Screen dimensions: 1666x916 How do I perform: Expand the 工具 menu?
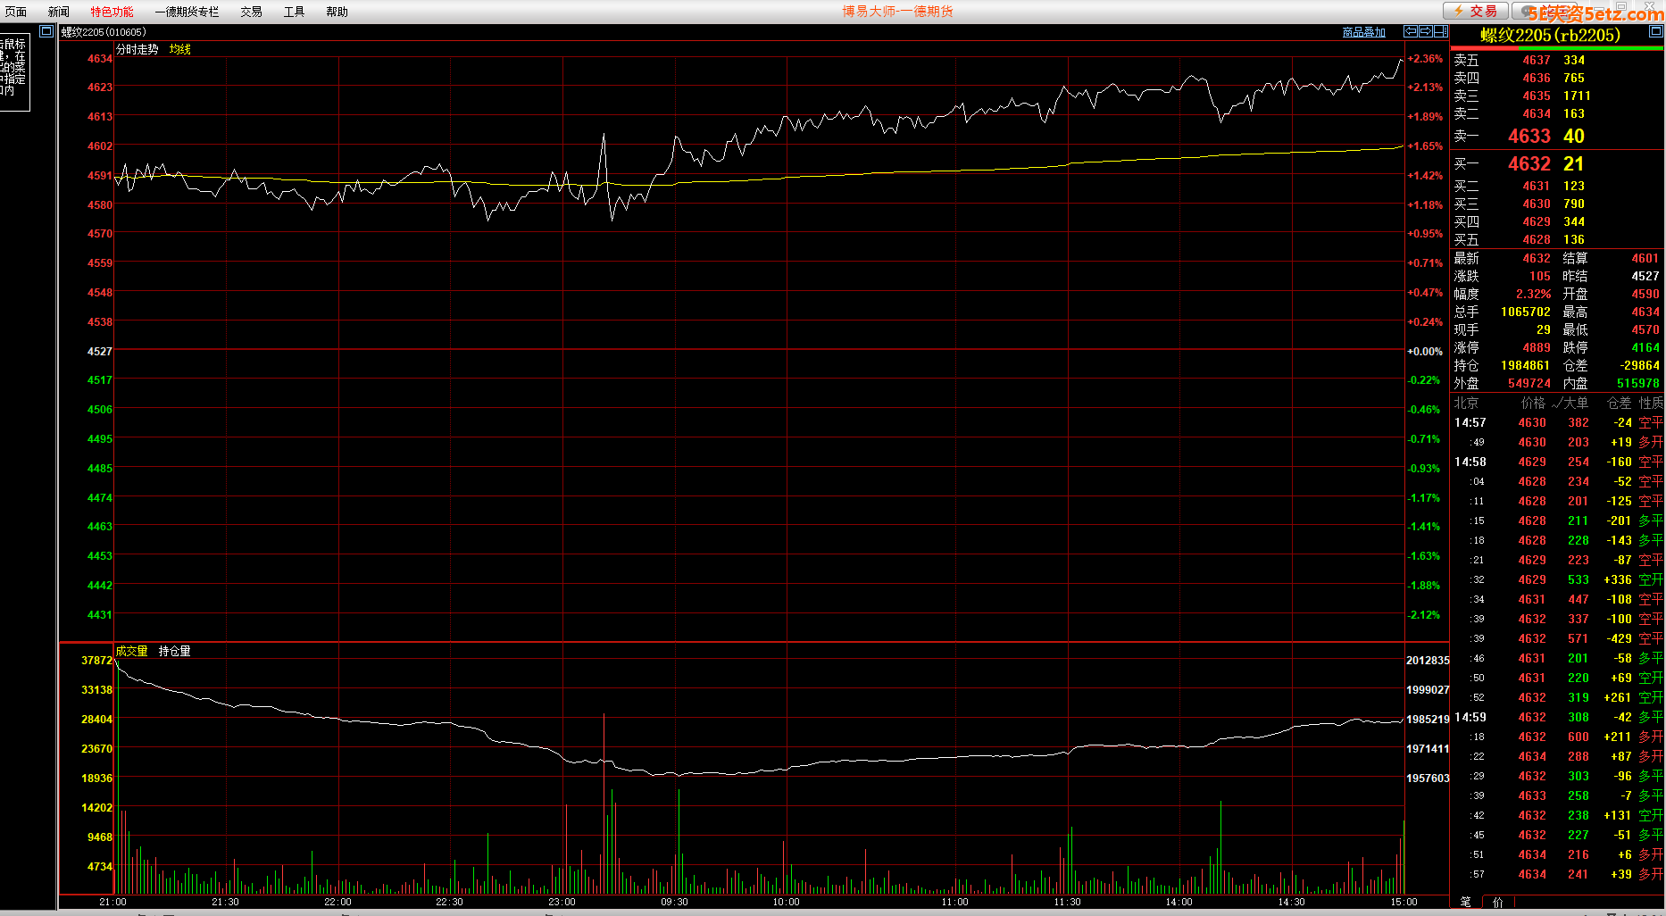point(294,12)
